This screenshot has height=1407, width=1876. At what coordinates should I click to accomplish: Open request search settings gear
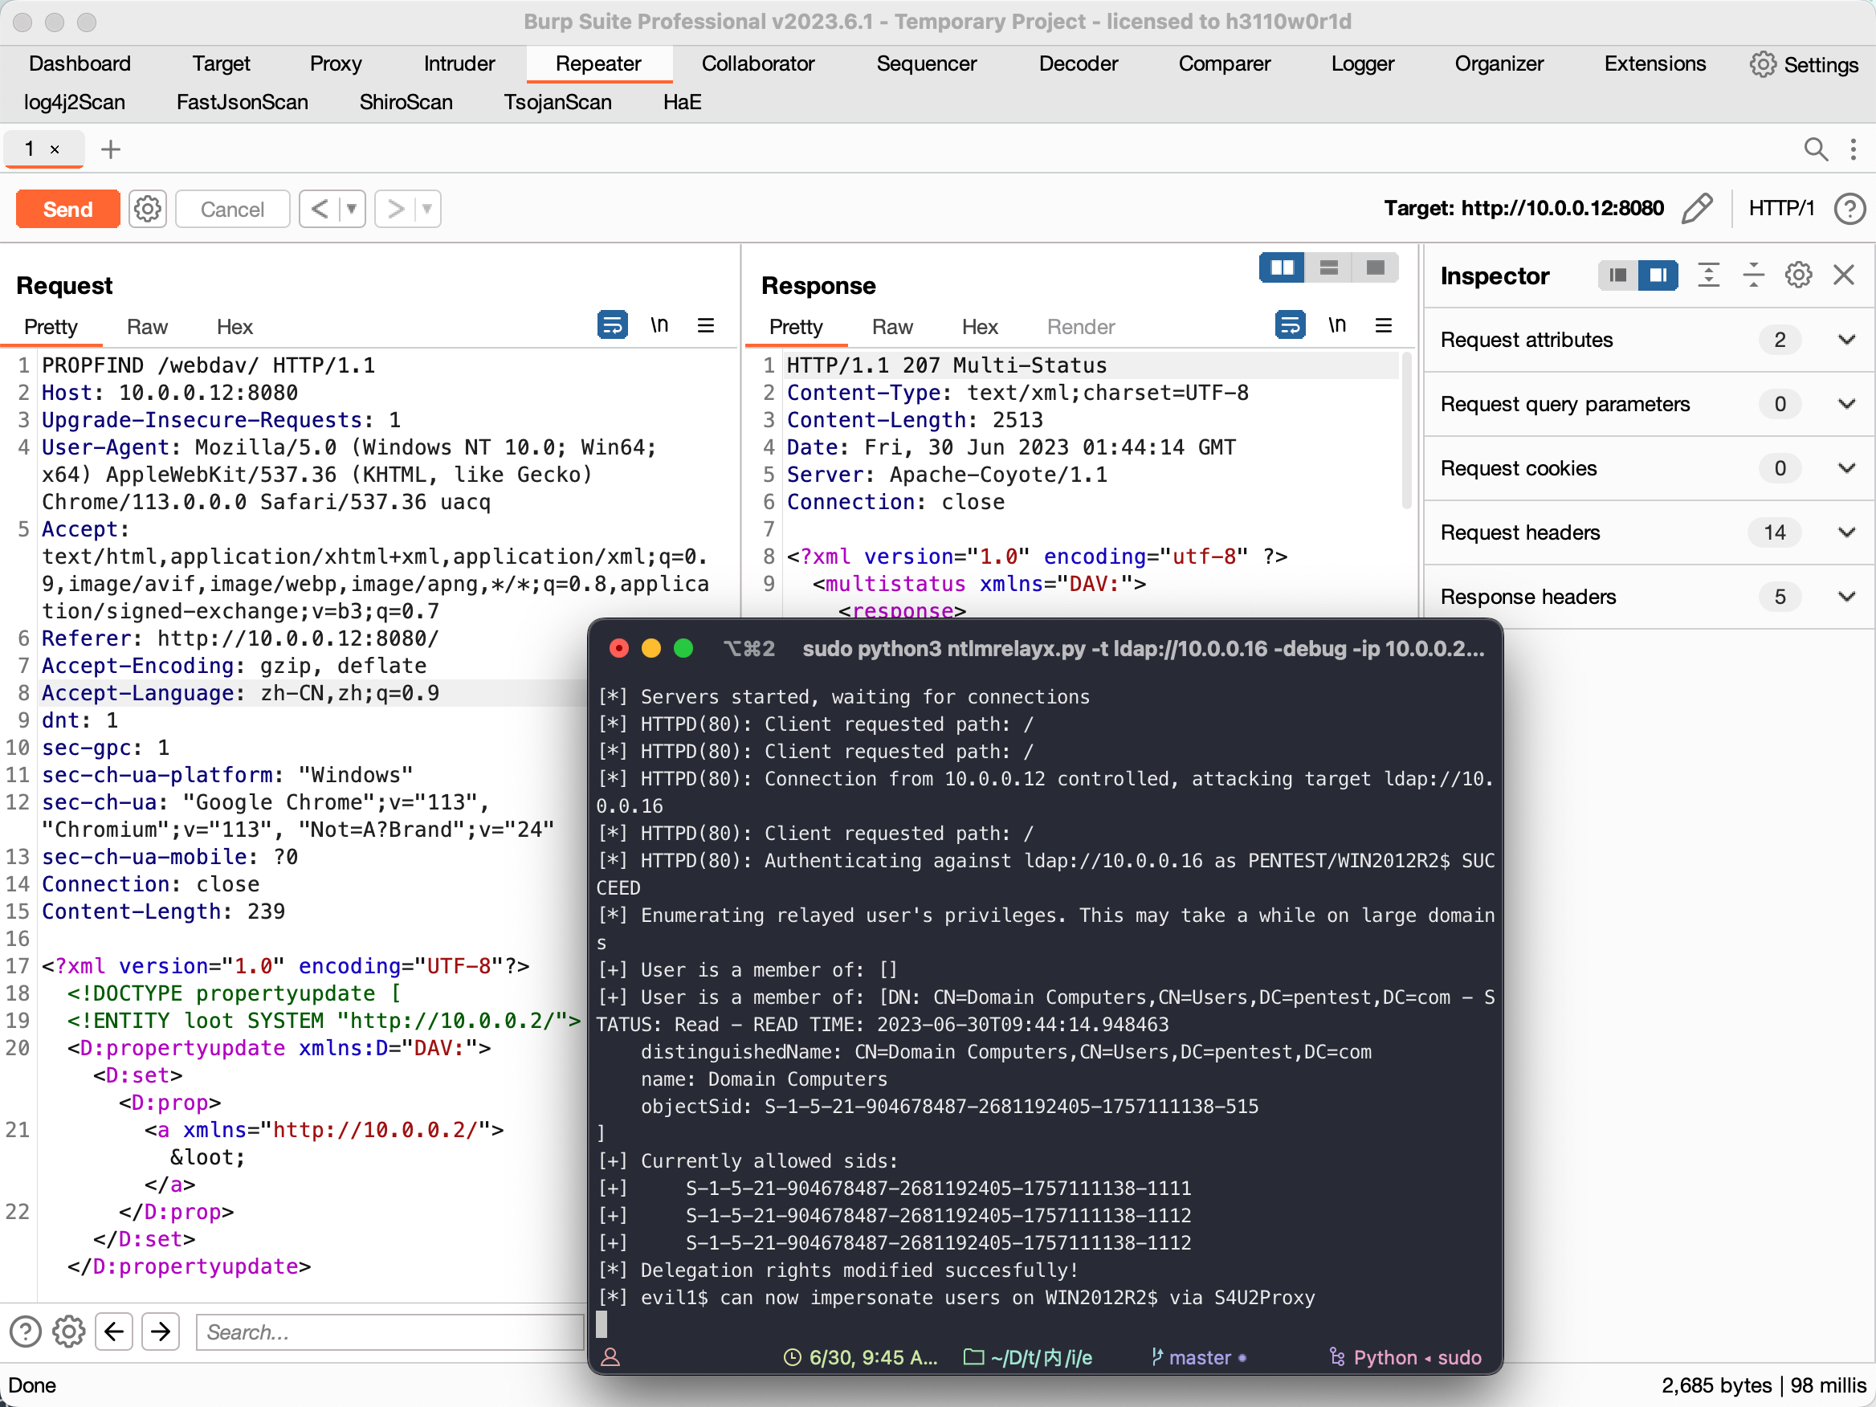pyautogui.click(x=69, y=1332)
